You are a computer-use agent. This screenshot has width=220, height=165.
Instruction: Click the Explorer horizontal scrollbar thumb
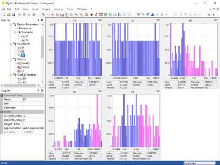[x=20, y=85]
